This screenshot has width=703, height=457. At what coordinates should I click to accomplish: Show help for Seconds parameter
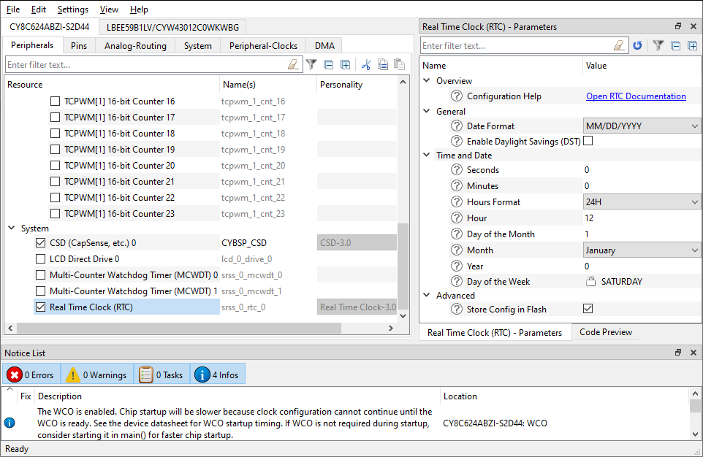tap(457, 169)
